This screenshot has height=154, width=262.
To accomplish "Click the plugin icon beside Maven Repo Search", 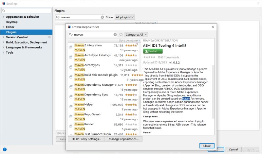I will 71,116.
